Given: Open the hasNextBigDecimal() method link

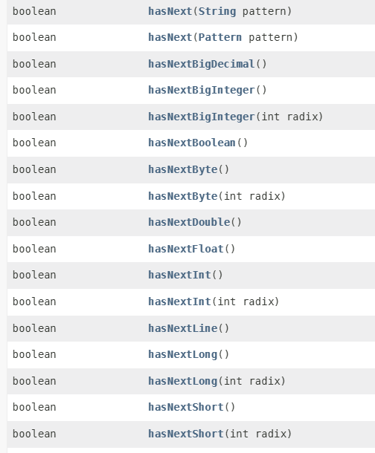Looking at the screenshot, I should tap(201, 64).
